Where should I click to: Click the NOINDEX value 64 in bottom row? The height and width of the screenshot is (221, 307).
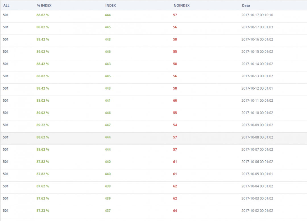tap(175, 211)
